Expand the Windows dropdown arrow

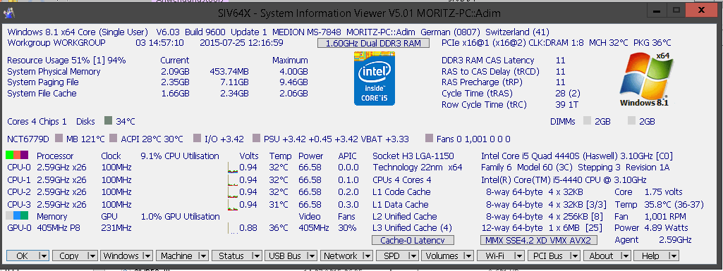tap(147, 256)
